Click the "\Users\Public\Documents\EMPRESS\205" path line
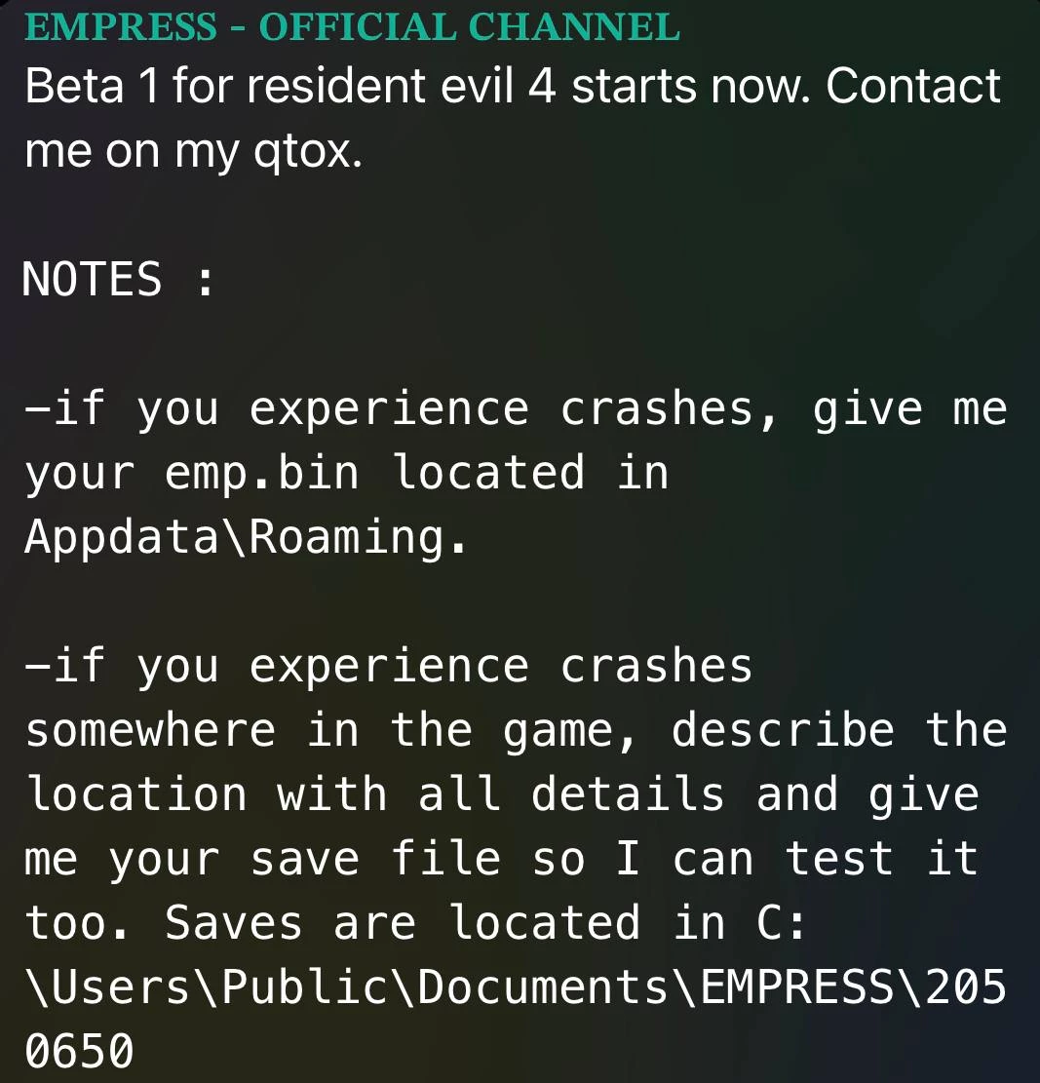This screenshot has width=1040, height=1083. point(516,988)
